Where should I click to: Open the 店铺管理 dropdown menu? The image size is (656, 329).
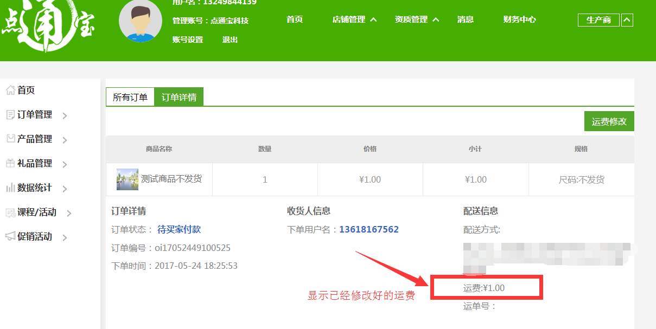coord(354,20)
